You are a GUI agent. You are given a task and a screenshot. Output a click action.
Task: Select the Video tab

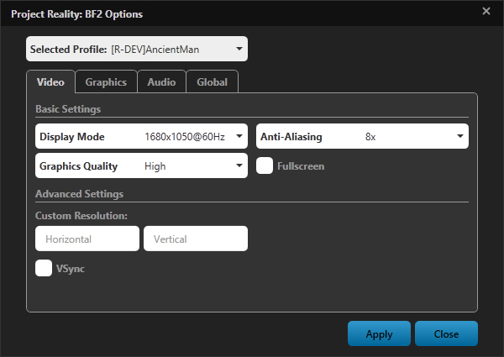coord(50,82)
